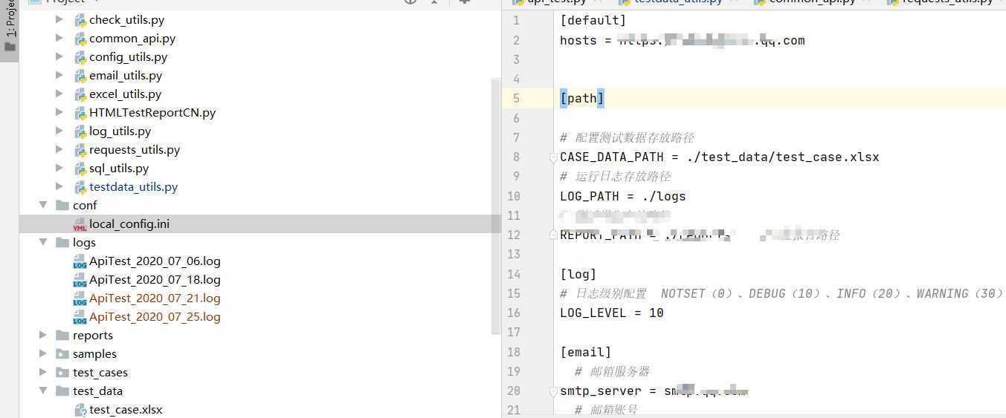Expand the HTMLTestReportCN.py tree node arrow
1006x418 pixels.
[59, 112]
